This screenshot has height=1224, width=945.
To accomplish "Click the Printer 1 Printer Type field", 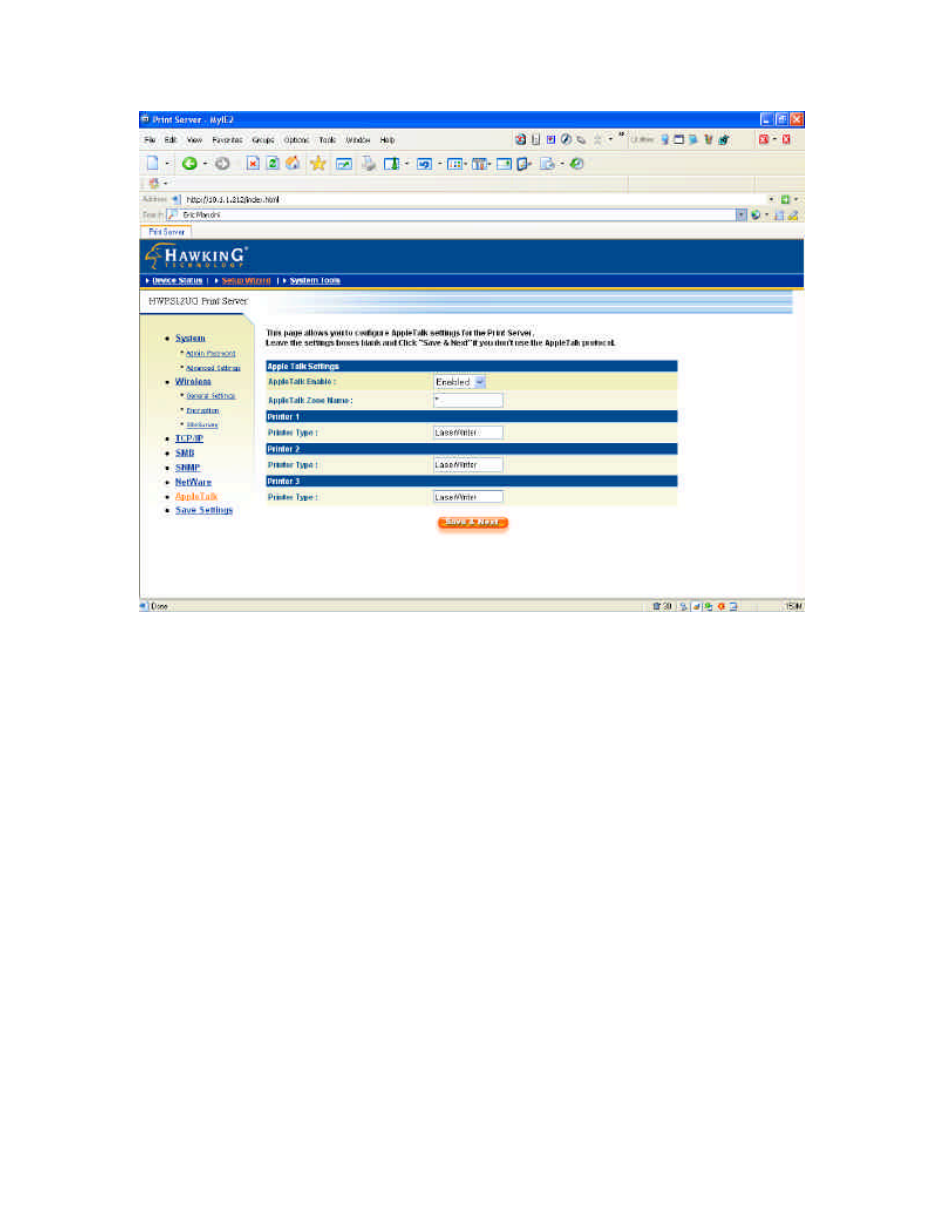I will [469, 432].
